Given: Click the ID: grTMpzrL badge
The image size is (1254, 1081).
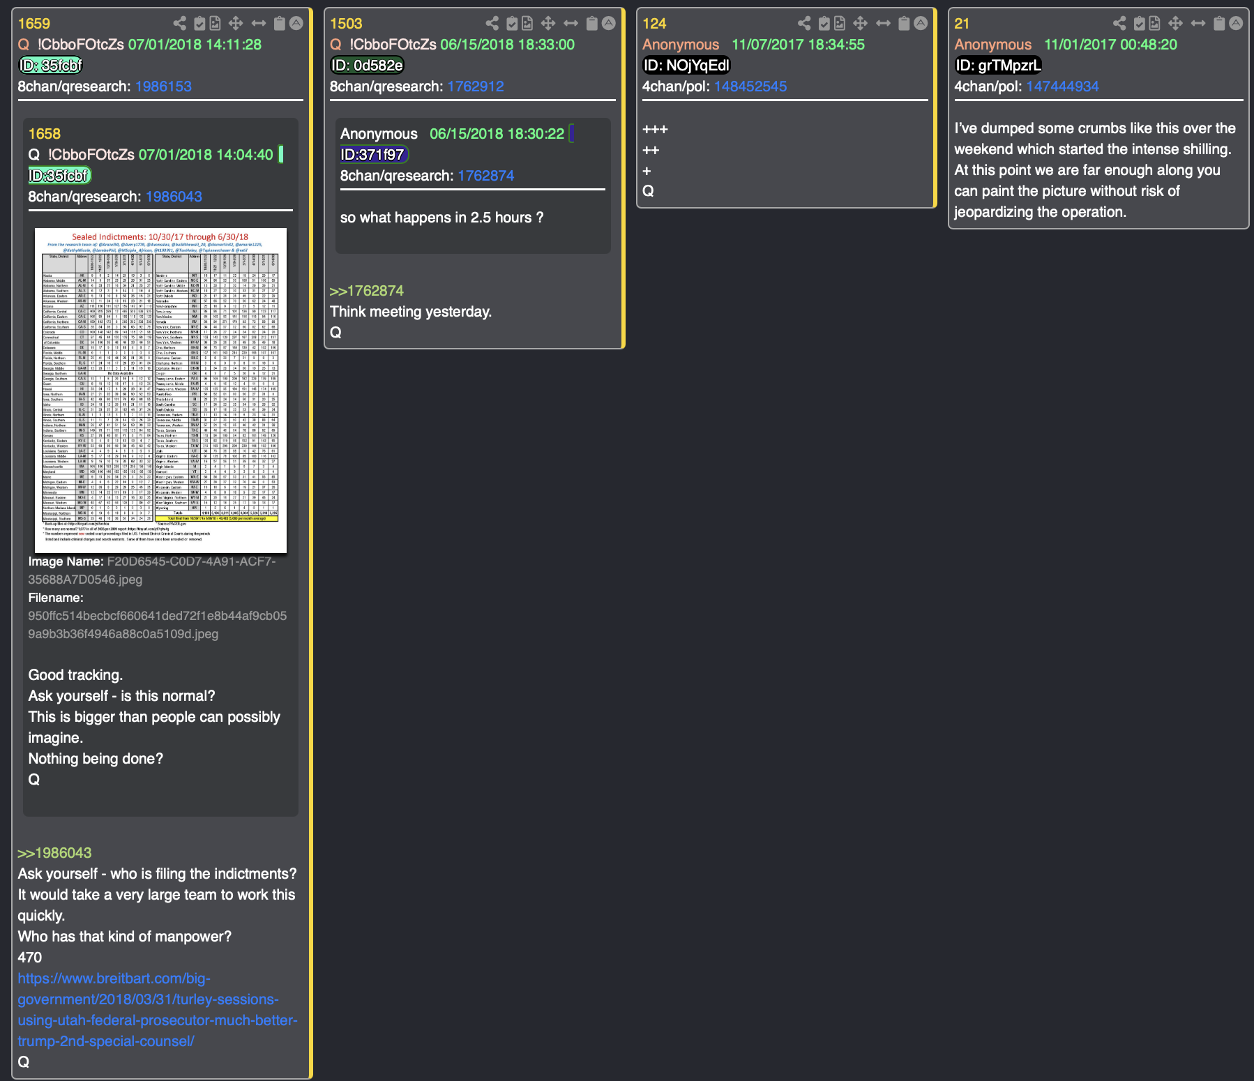Looking at the screenshot, I should pos(998,66).
